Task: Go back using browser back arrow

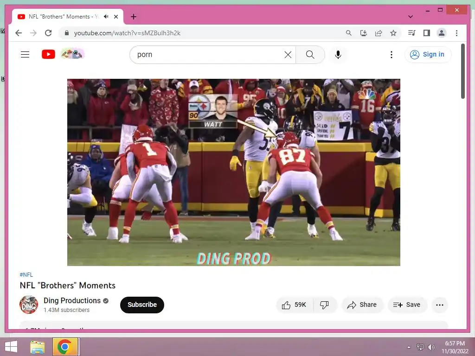Action: [19, 33]
